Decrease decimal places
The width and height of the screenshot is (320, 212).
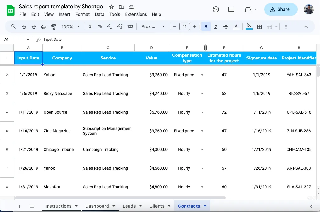110,27
